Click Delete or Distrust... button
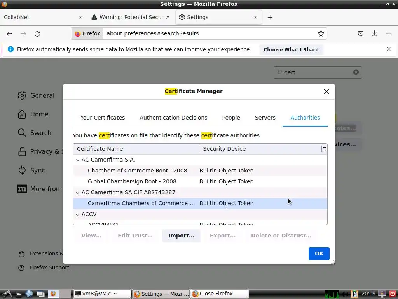 click(x=281, y=236)
